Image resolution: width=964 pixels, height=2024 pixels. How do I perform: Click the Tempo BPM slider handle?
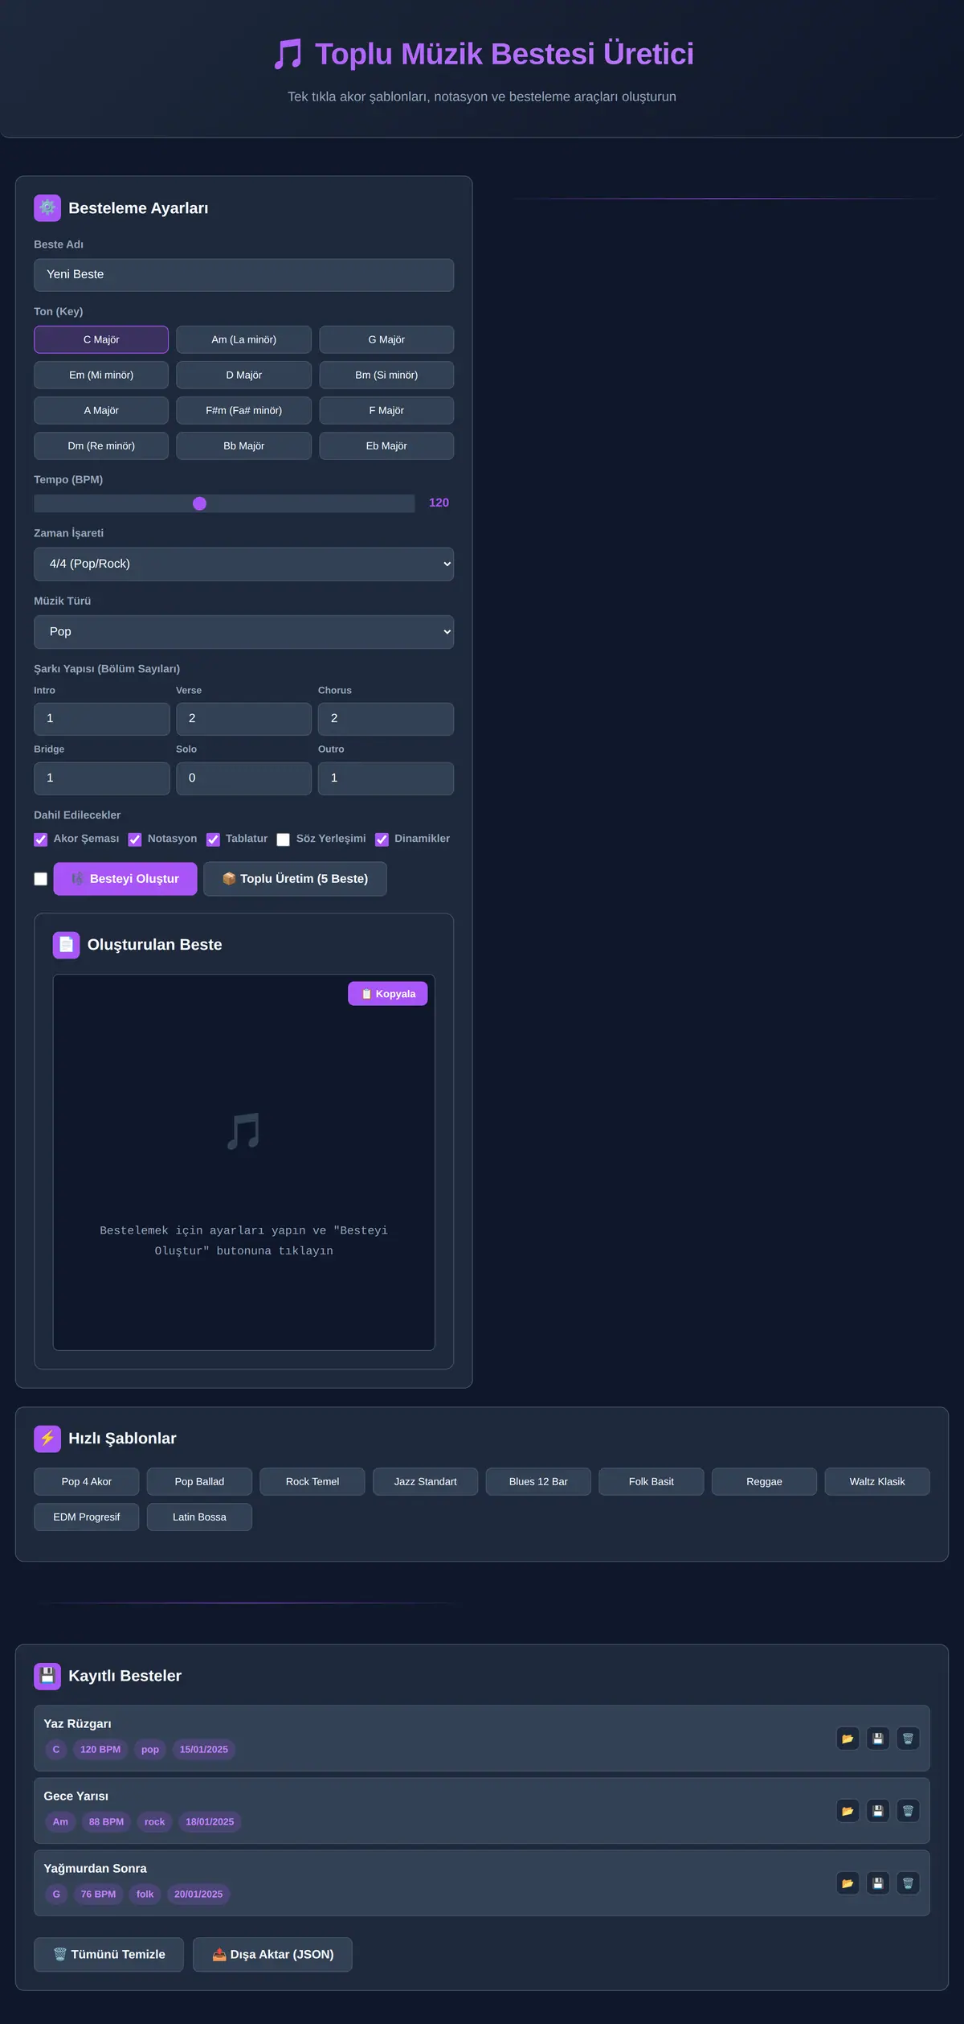point(200,503)
